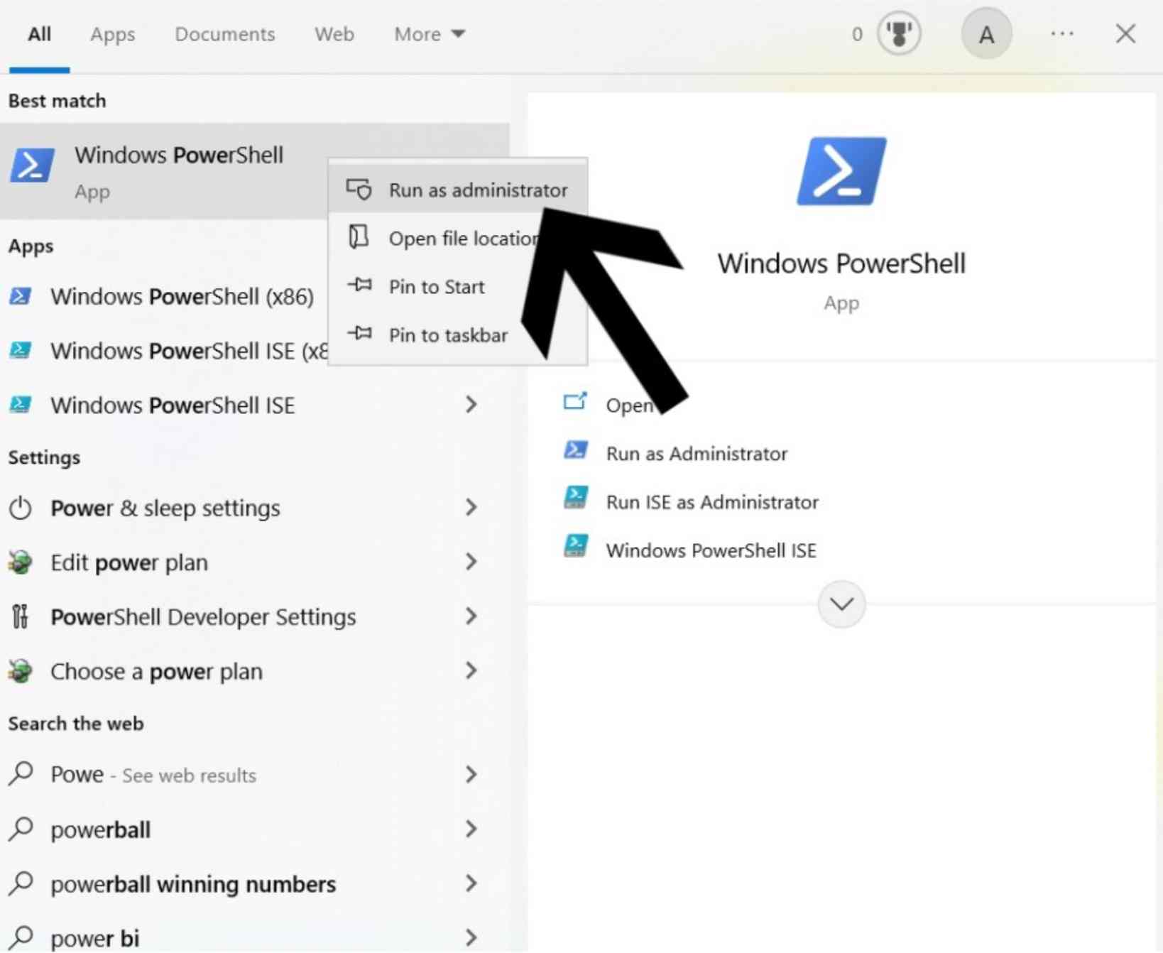1163x953 pixels.
Task: Open the More dropdown
Action: pyautogui.click(x=430, y=34)
